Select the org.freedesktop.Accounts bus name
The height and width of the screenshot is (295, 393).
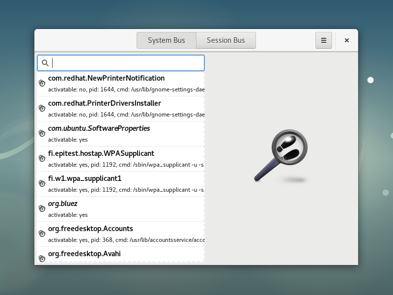90,229
